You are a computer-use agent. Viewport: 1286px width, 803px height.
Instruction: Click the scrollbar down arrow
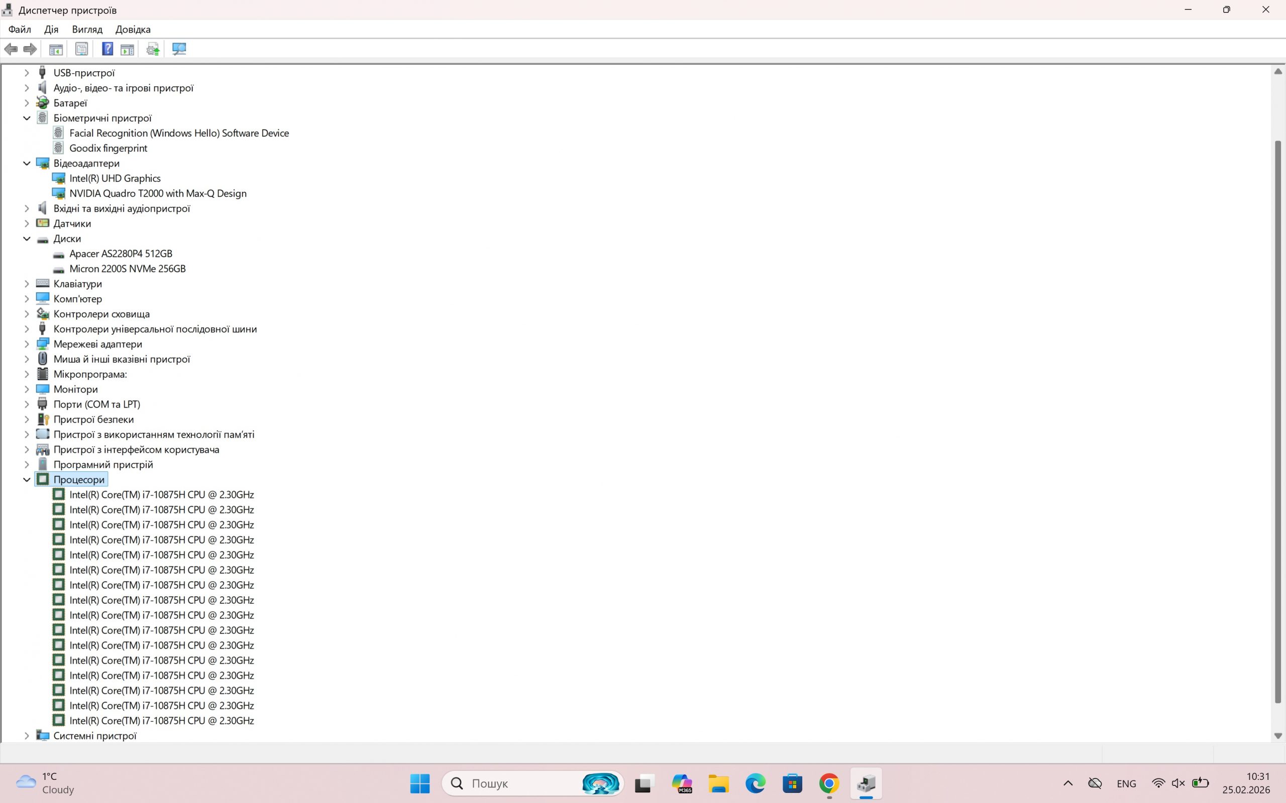[x=1278, y=736]
